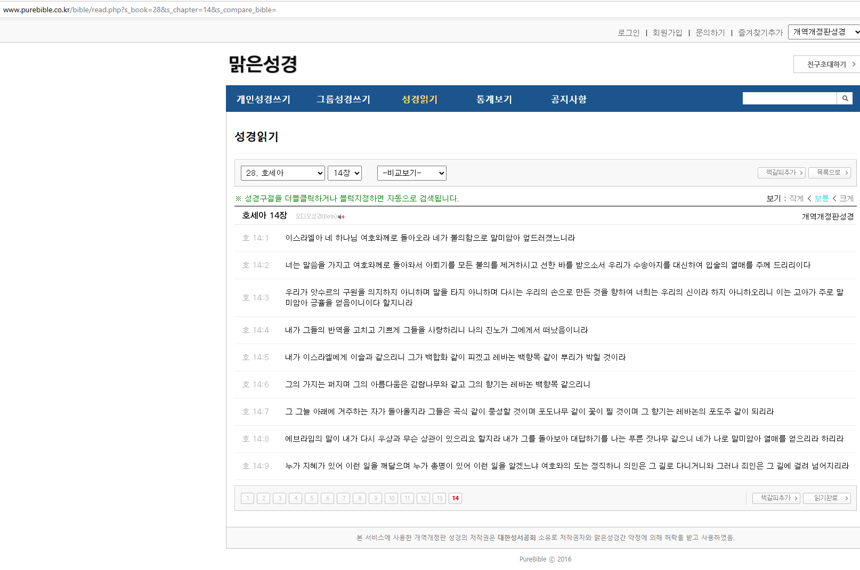This screenshot has height=570, width=860.
Task: Go to chapter page 5
Action: click(x=312, y=498)
